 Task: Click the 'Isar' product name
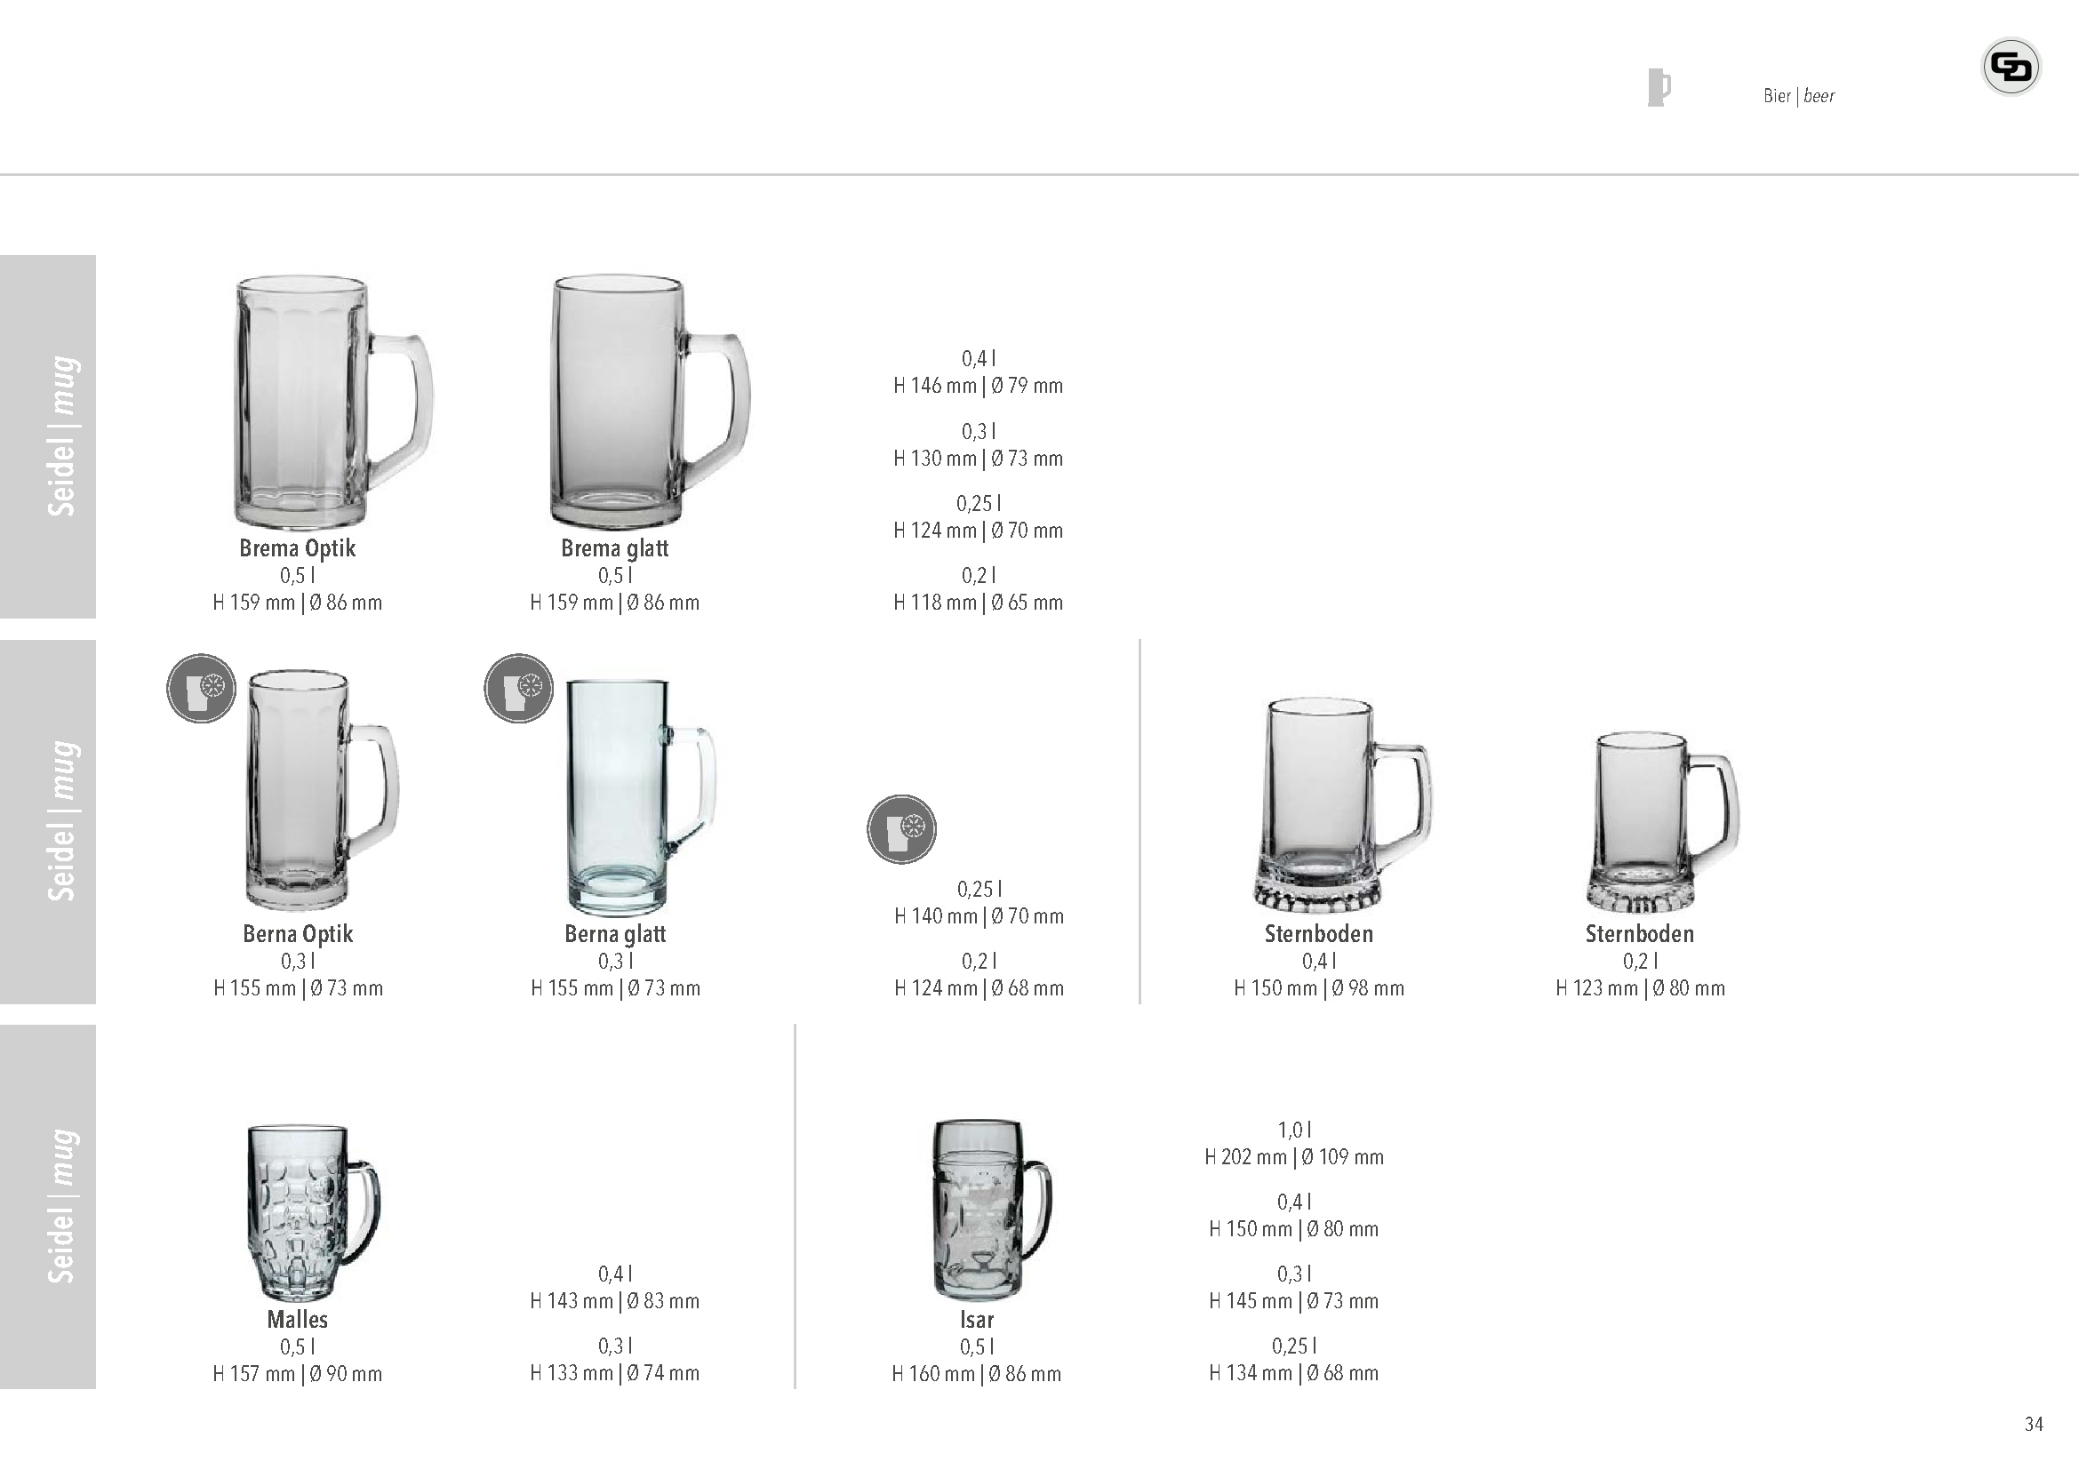click(977, 1320)
